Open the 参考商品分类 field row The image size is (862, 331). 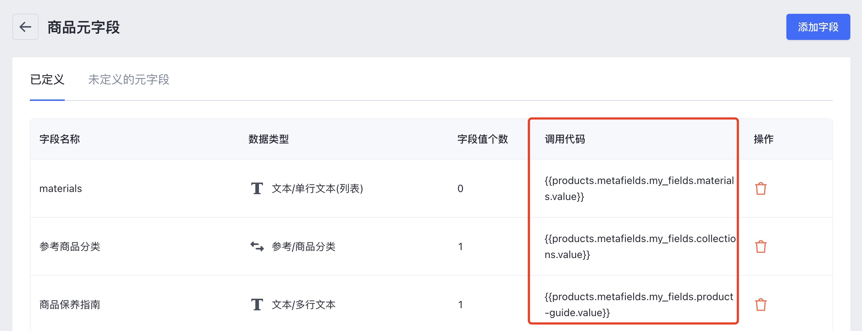tap(431, 247)
